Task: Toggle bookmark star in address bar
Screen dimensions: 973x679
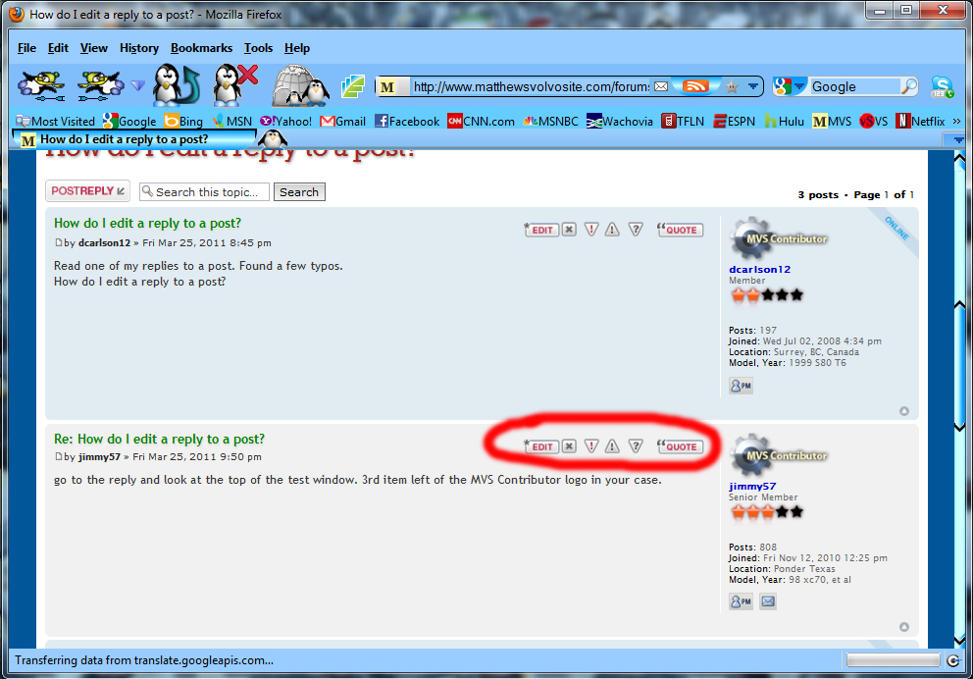Action: [731, 86]
